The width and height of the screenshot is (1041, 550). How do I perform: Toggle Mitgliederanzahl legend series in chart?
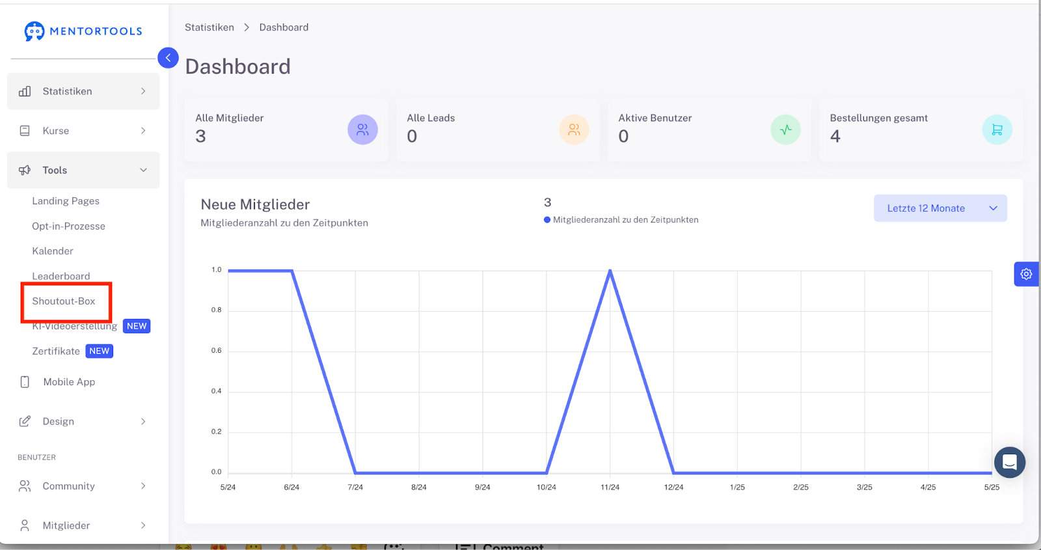621,220
